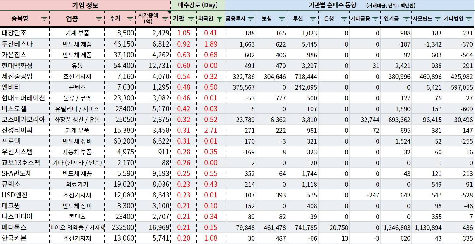The image size is (475, 244).
Task: Select the 1,246,803 연기금 cell
Action: [396, 227]
